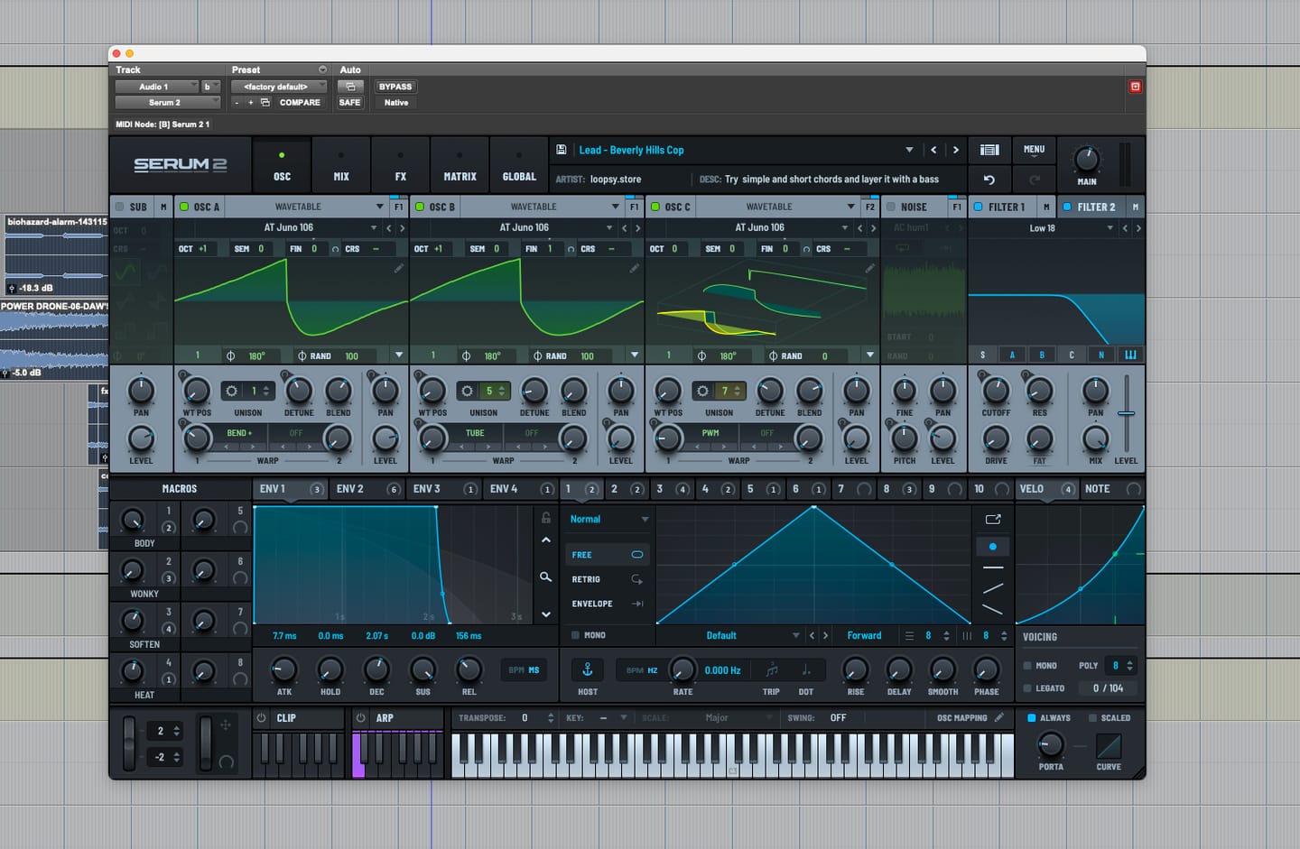
Task: Switch to the MATRIX tab
Action: coord(460,165)
